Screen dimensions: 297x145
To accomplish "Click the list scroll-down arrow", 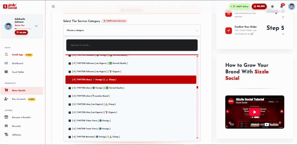I will tap(197, 138).
